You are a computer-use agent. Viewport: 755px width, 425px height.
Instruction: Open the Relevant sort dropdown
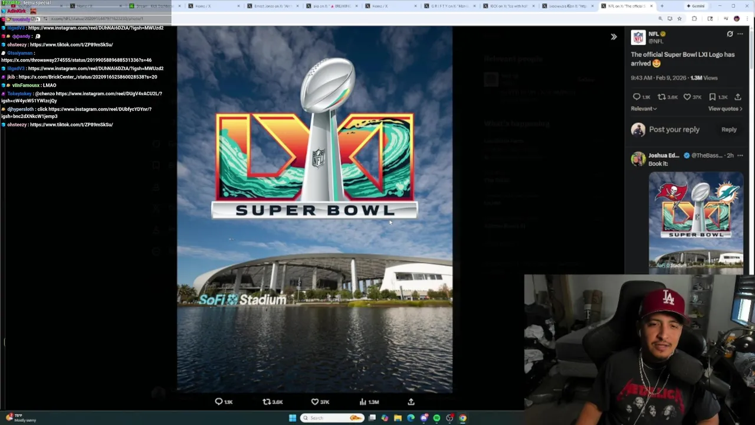pyautogui.click(x=644, y=109)
